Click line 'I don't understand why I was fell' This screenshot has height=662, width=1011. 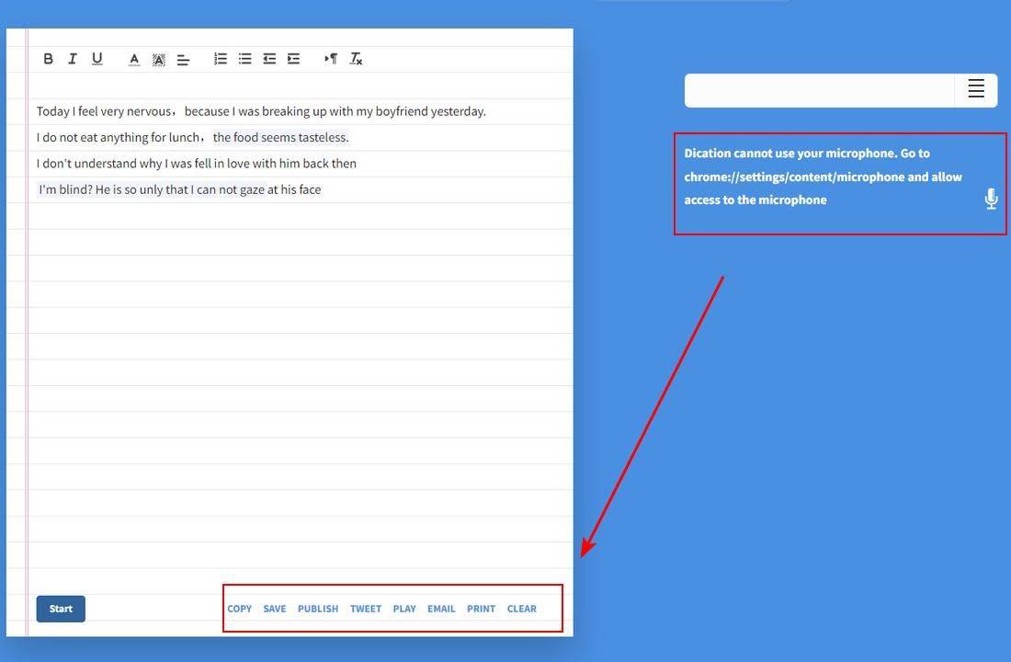coord(196,164)
